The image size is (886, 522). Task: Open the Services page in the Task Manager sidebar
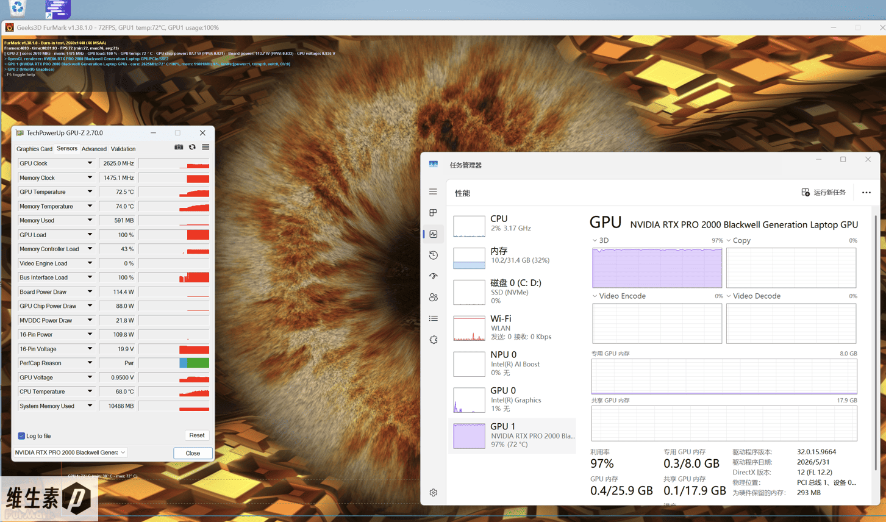point(433,340)
